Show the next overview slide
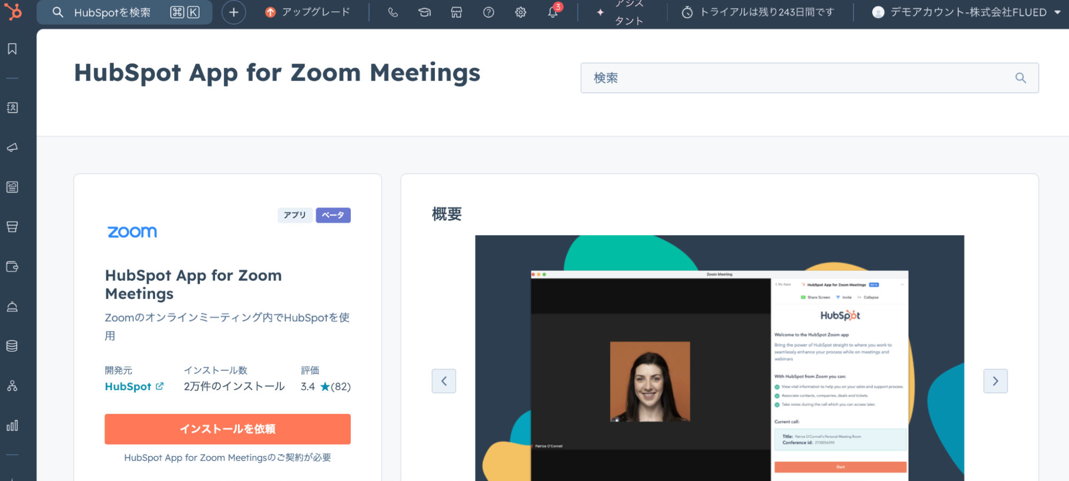Viewport: 1069px width, 481px height. pyautogui.click(x=995, y=381)
